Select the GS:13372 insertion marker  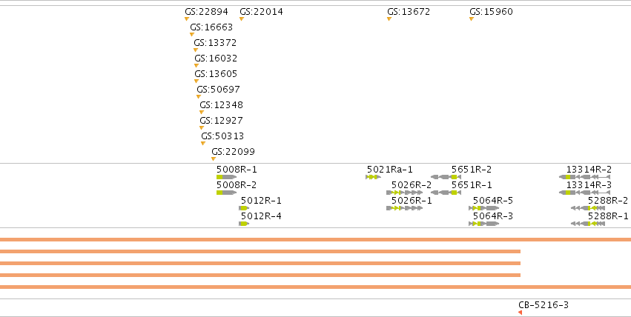coord(196,50)
